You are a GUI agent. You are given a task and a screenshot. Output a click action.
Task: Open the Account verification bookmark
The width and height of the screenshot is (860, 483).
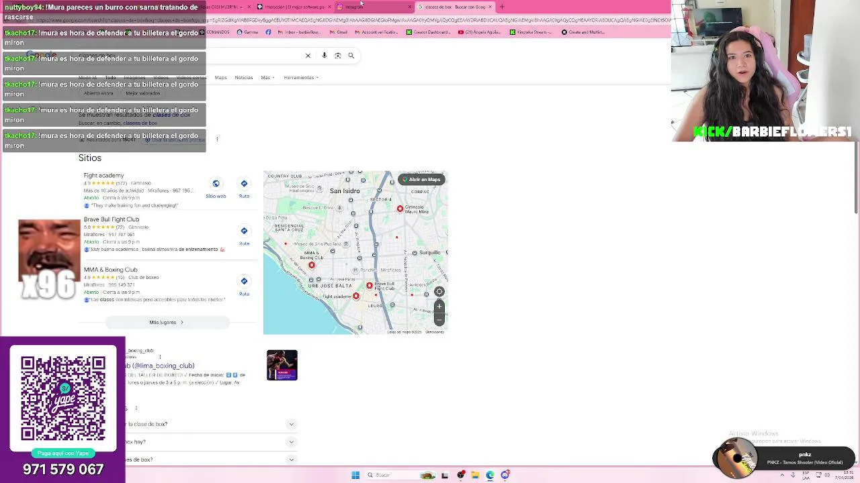click(377, 32)
